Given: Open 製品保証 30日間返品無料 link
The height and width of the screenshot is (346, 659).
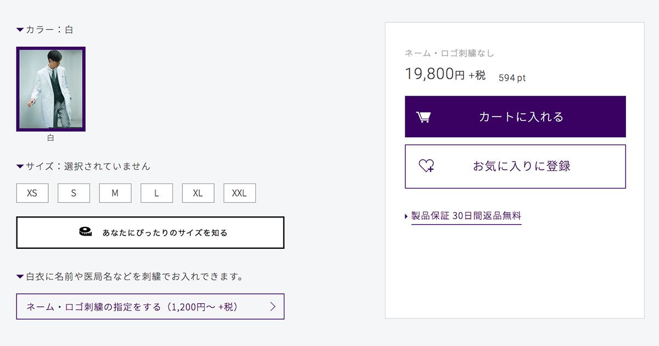Looking at the screenshot, I should click(466, 216).
